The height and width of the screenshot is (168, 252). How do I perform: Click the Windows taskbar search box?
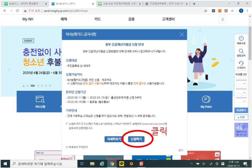(x=44, y=164)
